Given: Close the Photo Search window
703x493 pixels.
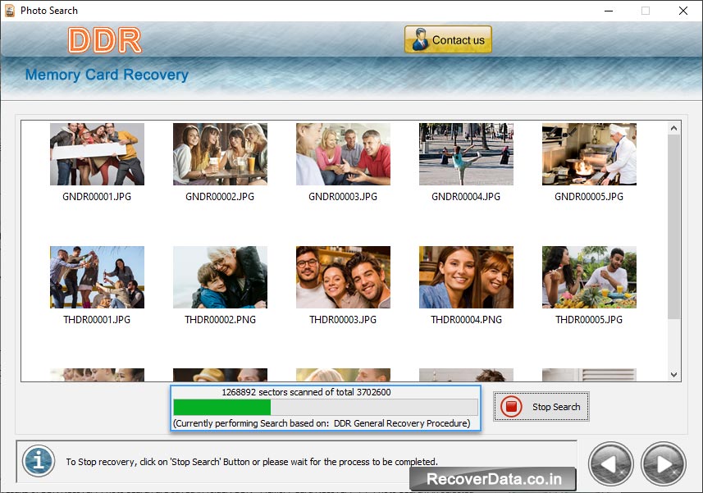Looking at the screenshot, I should [x=682, y=11].
